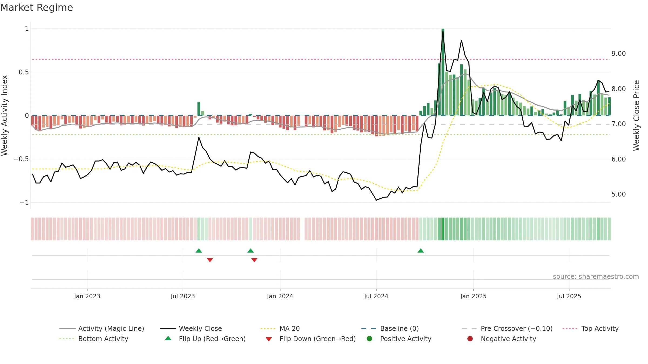Select the green flip-up marker before Jan 2024
This screenshot has width=648, height=364.
click(251, 250)
